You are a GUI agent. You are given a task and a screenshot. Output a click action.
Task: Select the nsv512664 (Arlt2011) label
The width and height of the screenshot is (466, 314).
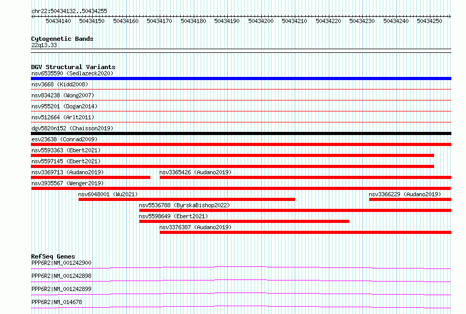coord(63,117)
